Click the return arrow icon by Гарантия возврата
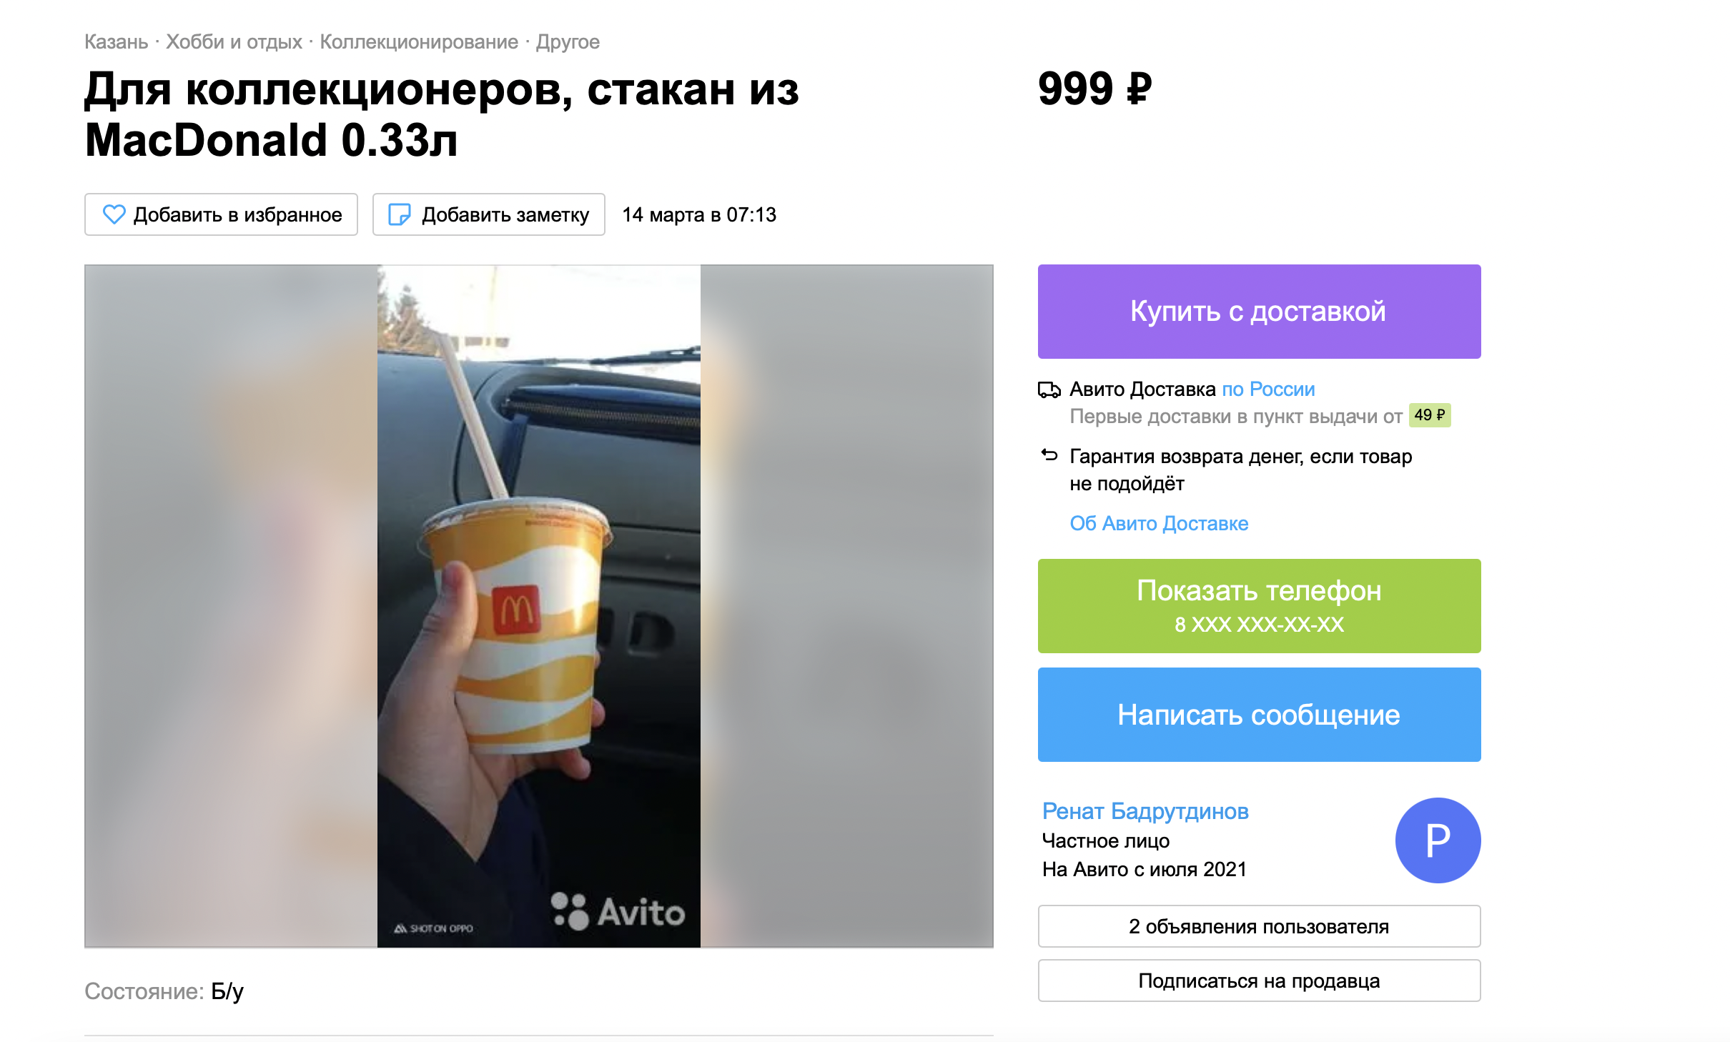1730x1042 pixels. click(1049, 455)
